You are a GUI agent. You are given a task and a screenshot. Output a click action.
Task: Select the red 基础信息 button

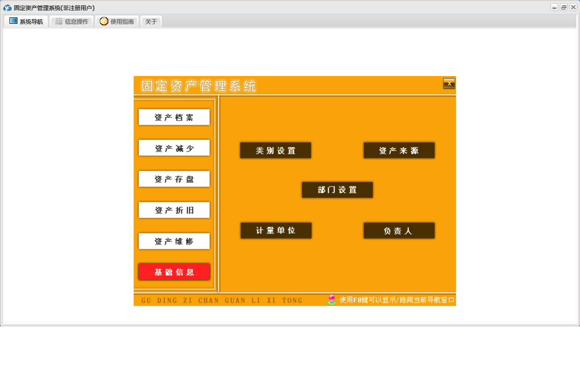pos(174,272)
